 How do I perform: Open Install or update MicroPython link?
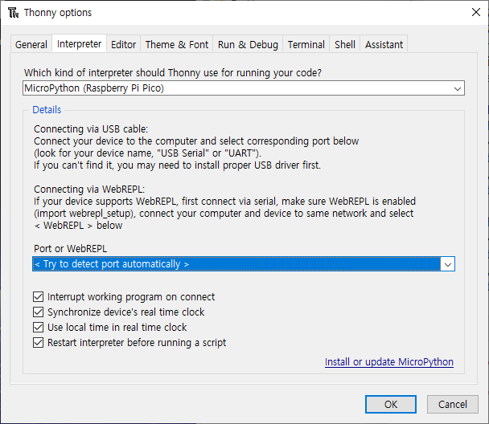coord(389,362)
